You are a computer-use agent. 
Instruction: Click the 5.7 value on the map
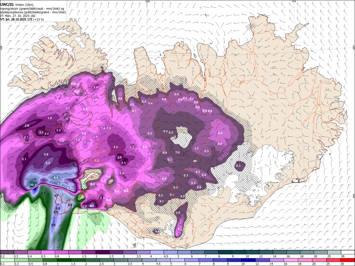(56, 196)
